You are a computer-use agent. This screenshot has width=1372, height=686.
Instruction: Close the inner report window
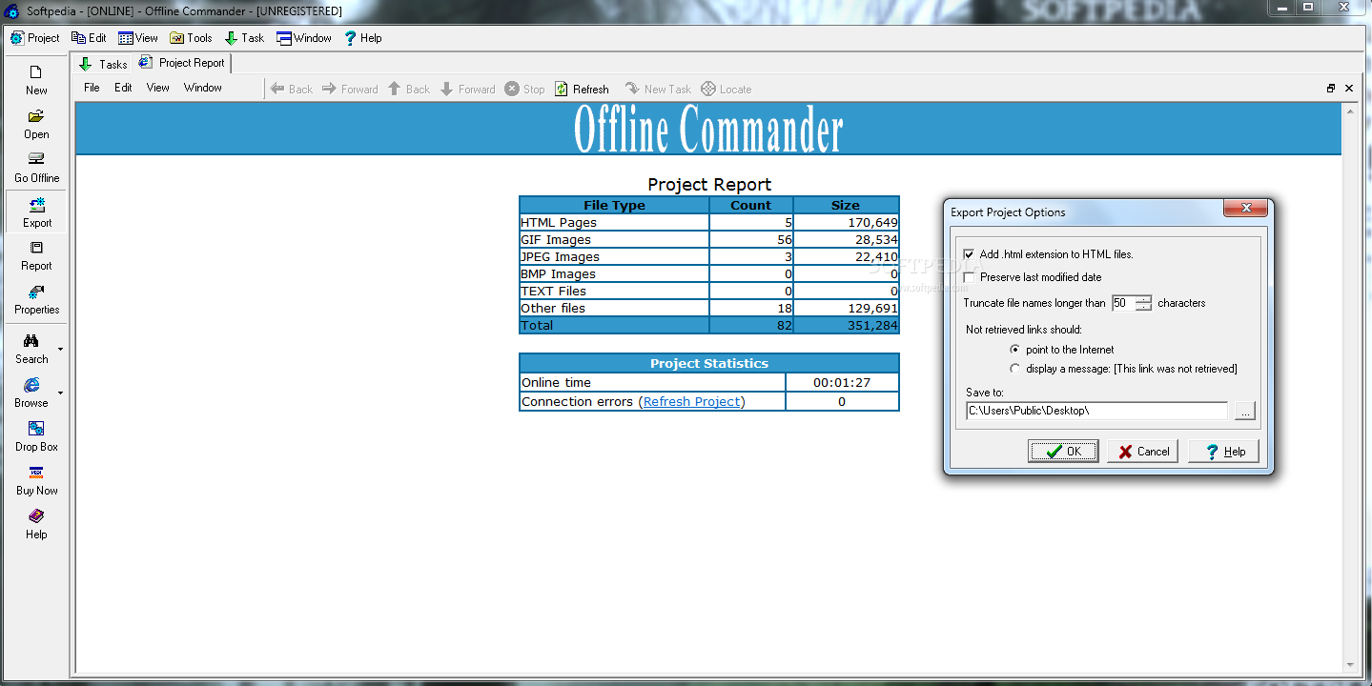click(1349, 88)
